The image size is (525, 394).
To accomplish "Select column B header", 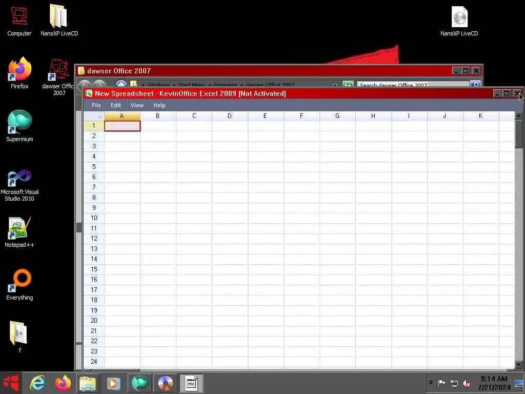I will click(158, 116).
